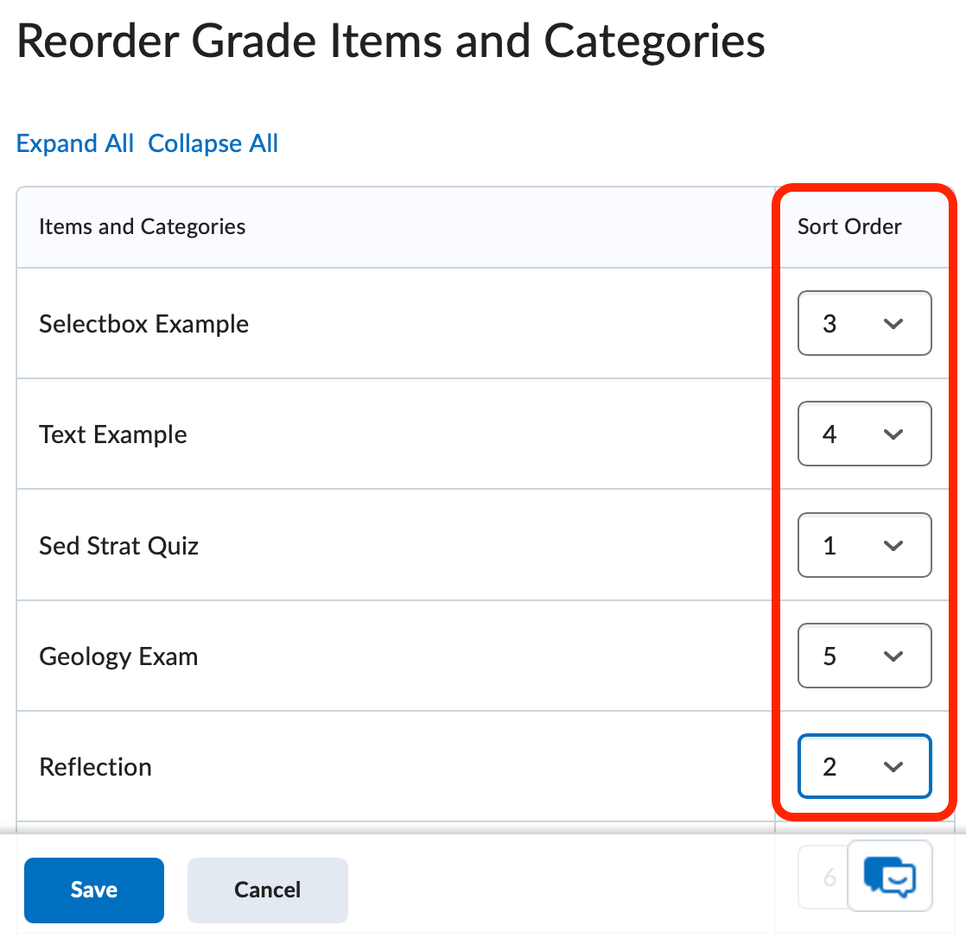The height and width of the screenshot is (938, 966).
Task: Click the chevron on Reflection's selector
Action: (x=895, y=766)
